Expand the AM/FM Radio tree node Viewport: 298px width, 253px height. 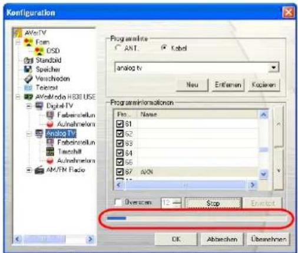tap(29, 170)
